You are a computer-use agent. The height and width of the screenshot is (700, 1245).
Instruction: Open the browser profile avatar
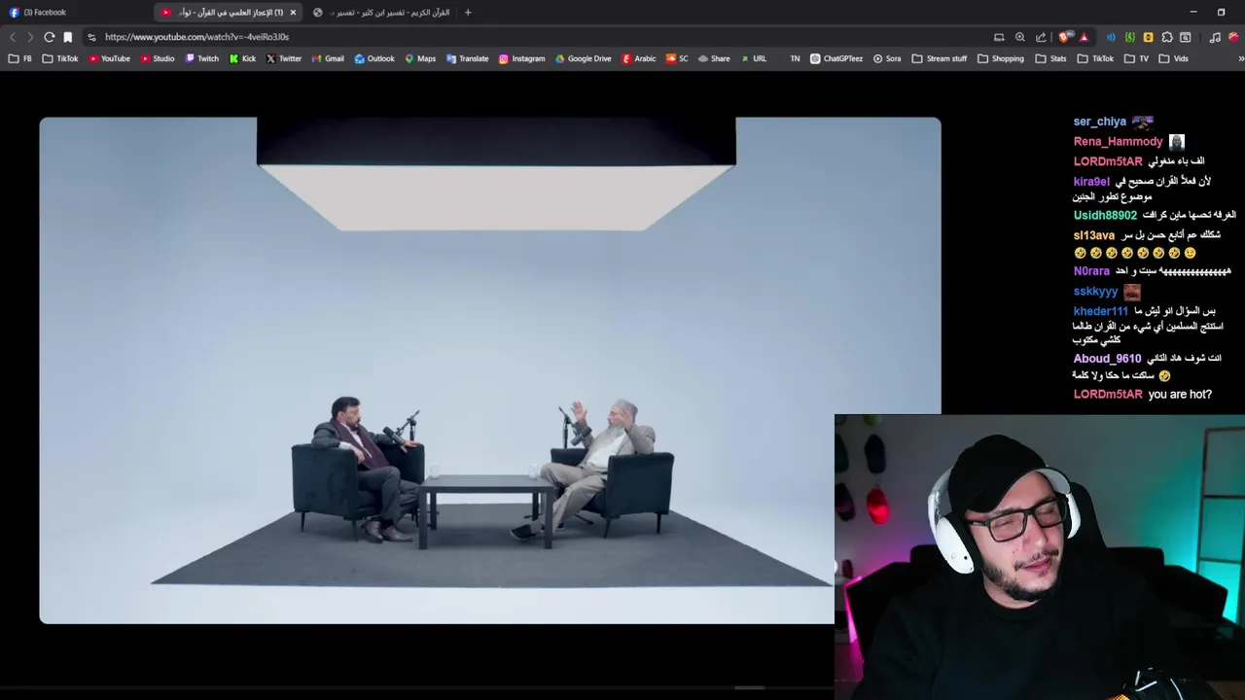(1235, 37)
